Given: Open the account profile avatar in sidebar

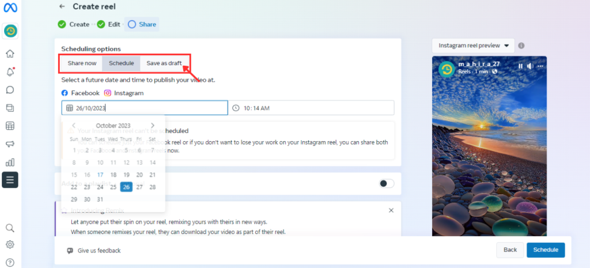Looking at the screenshot, I should (x=10, y=31).
